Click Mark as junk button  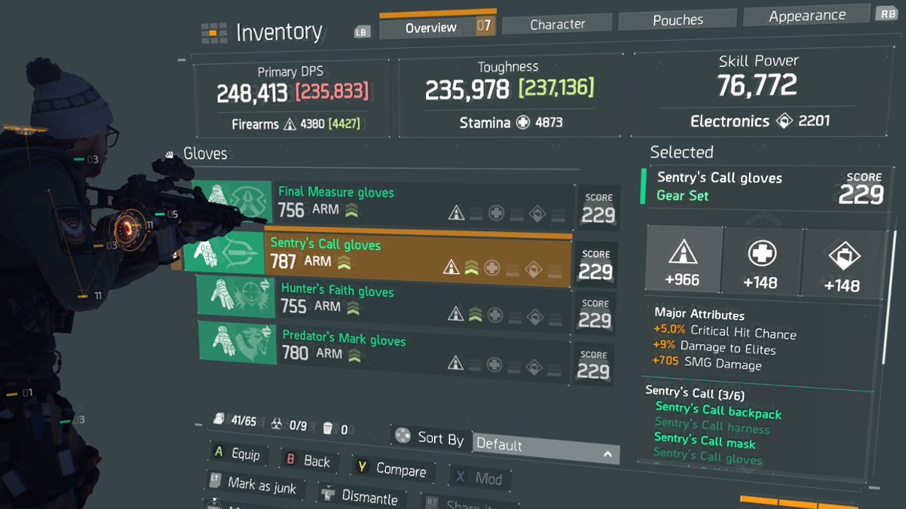(x=253, y=484)
